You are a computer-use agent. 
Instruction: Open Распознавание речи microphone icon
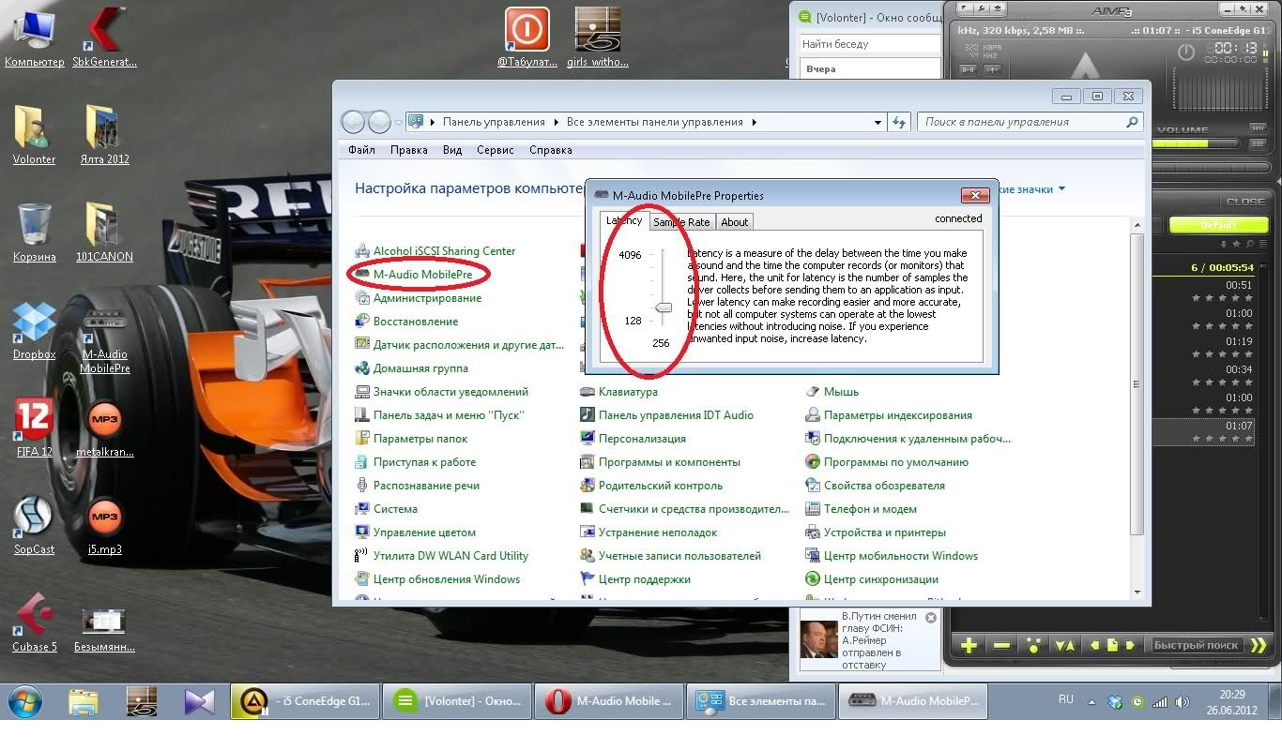362,486
